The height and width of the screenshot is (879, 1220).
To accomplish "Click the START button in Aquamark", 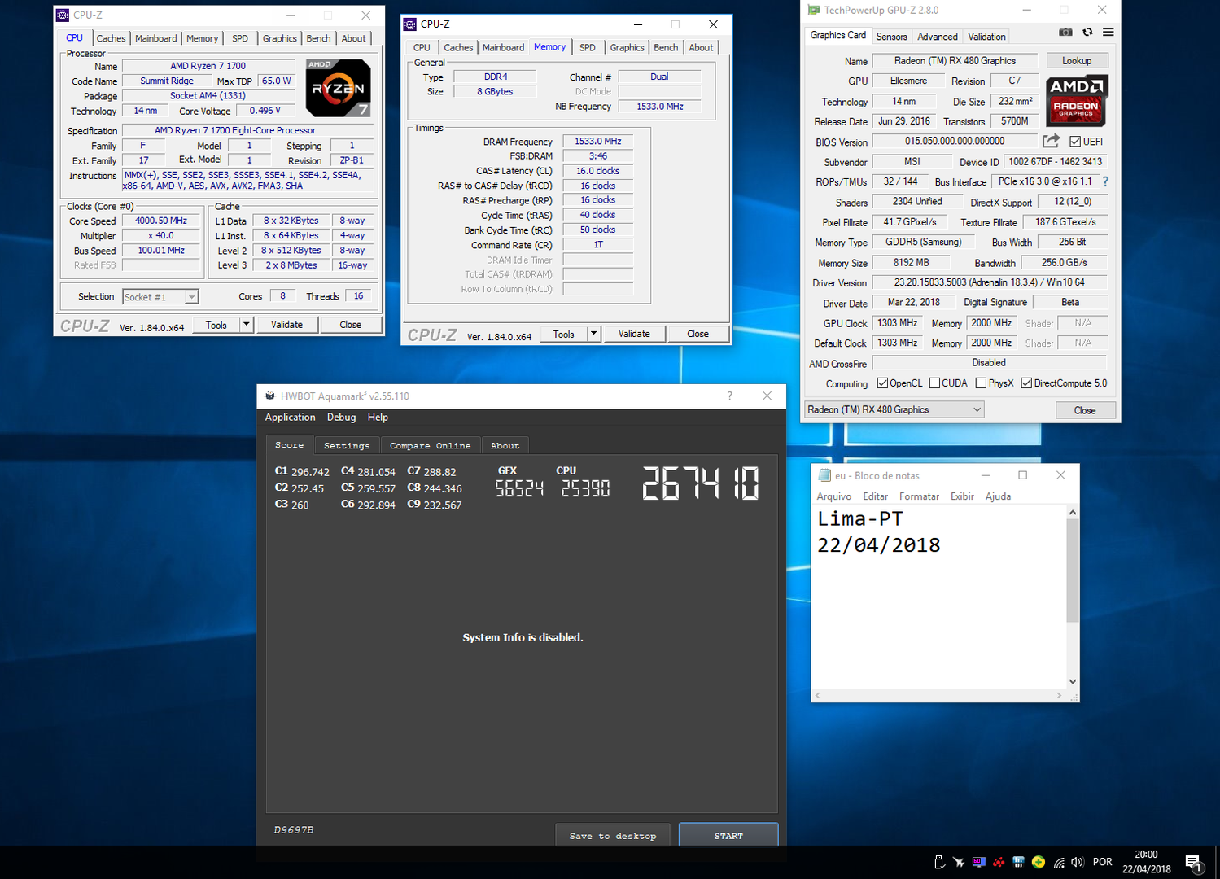I will coord(728,836).
